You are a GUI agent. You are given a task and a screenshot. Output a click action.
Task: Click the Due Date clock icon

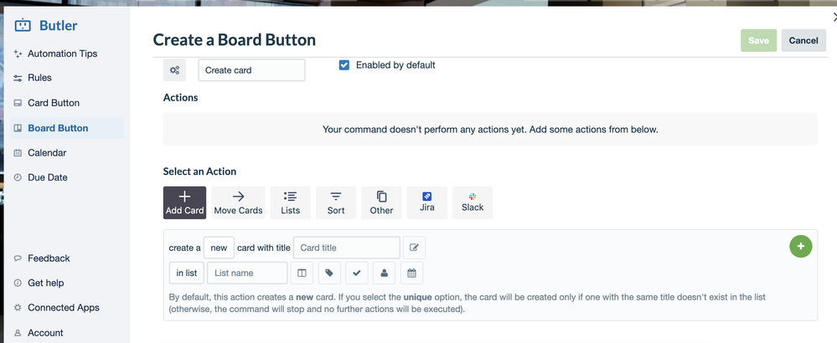[x=18, y=177]
